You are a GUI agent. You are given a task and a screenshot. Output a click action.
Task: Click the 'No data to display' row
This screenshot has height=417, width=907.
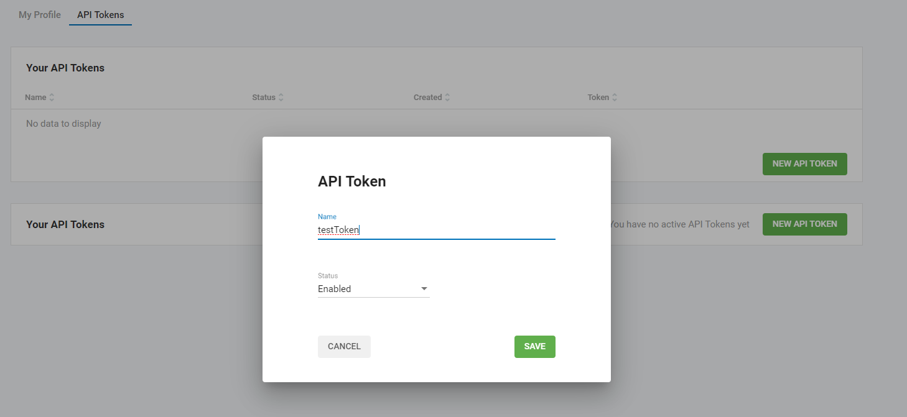63,124
